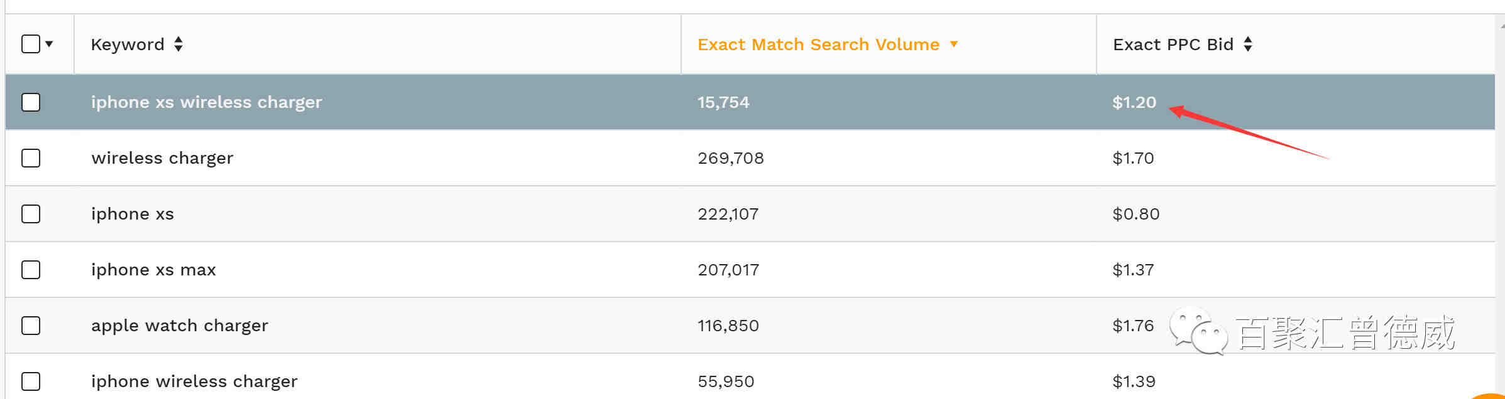Click the $1.20 bid value

tap(1134, 102)
